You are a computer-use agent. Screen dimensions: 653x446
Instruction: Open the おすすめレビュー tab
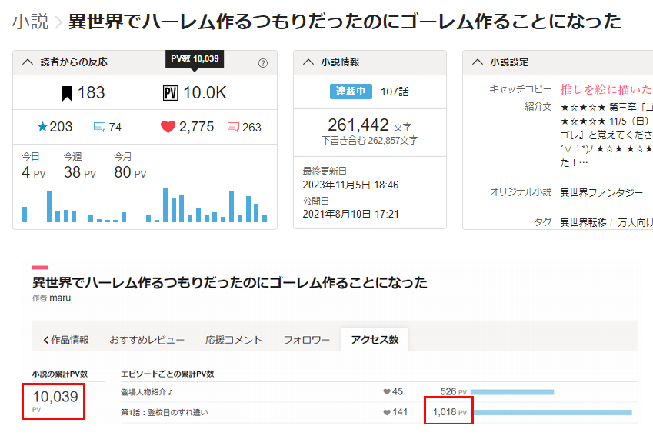[x=147, y=339]
